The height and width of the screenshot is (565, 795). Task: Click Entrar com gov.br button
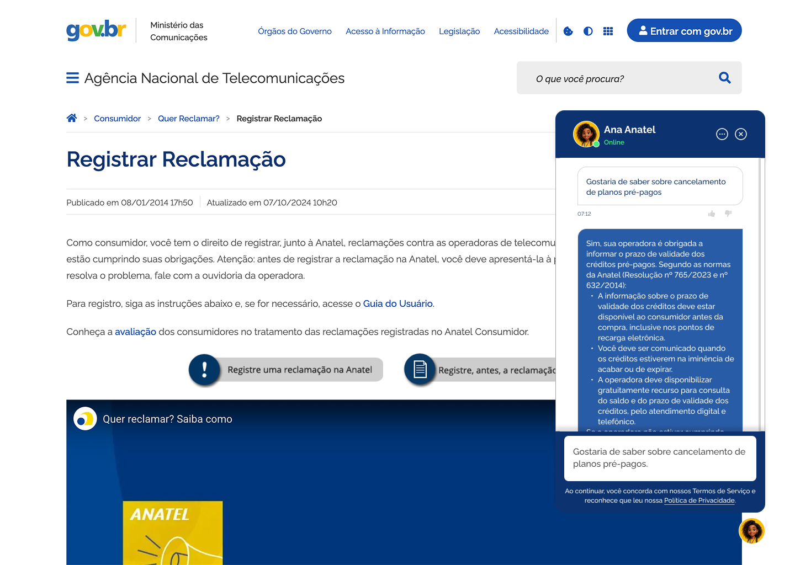pos(684,31)
